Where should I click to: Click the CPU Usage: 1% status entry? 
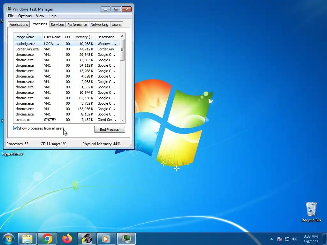(x=53, y=144)
